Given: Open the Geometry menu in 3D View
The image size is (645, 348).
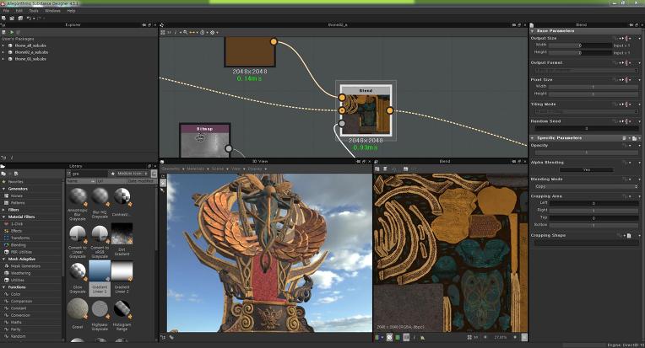Looking at the screenshot, I should click(x=171, y=169).
